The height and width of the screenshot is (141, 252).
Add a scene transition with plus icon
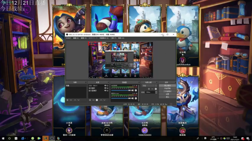[x=149, y=89]
